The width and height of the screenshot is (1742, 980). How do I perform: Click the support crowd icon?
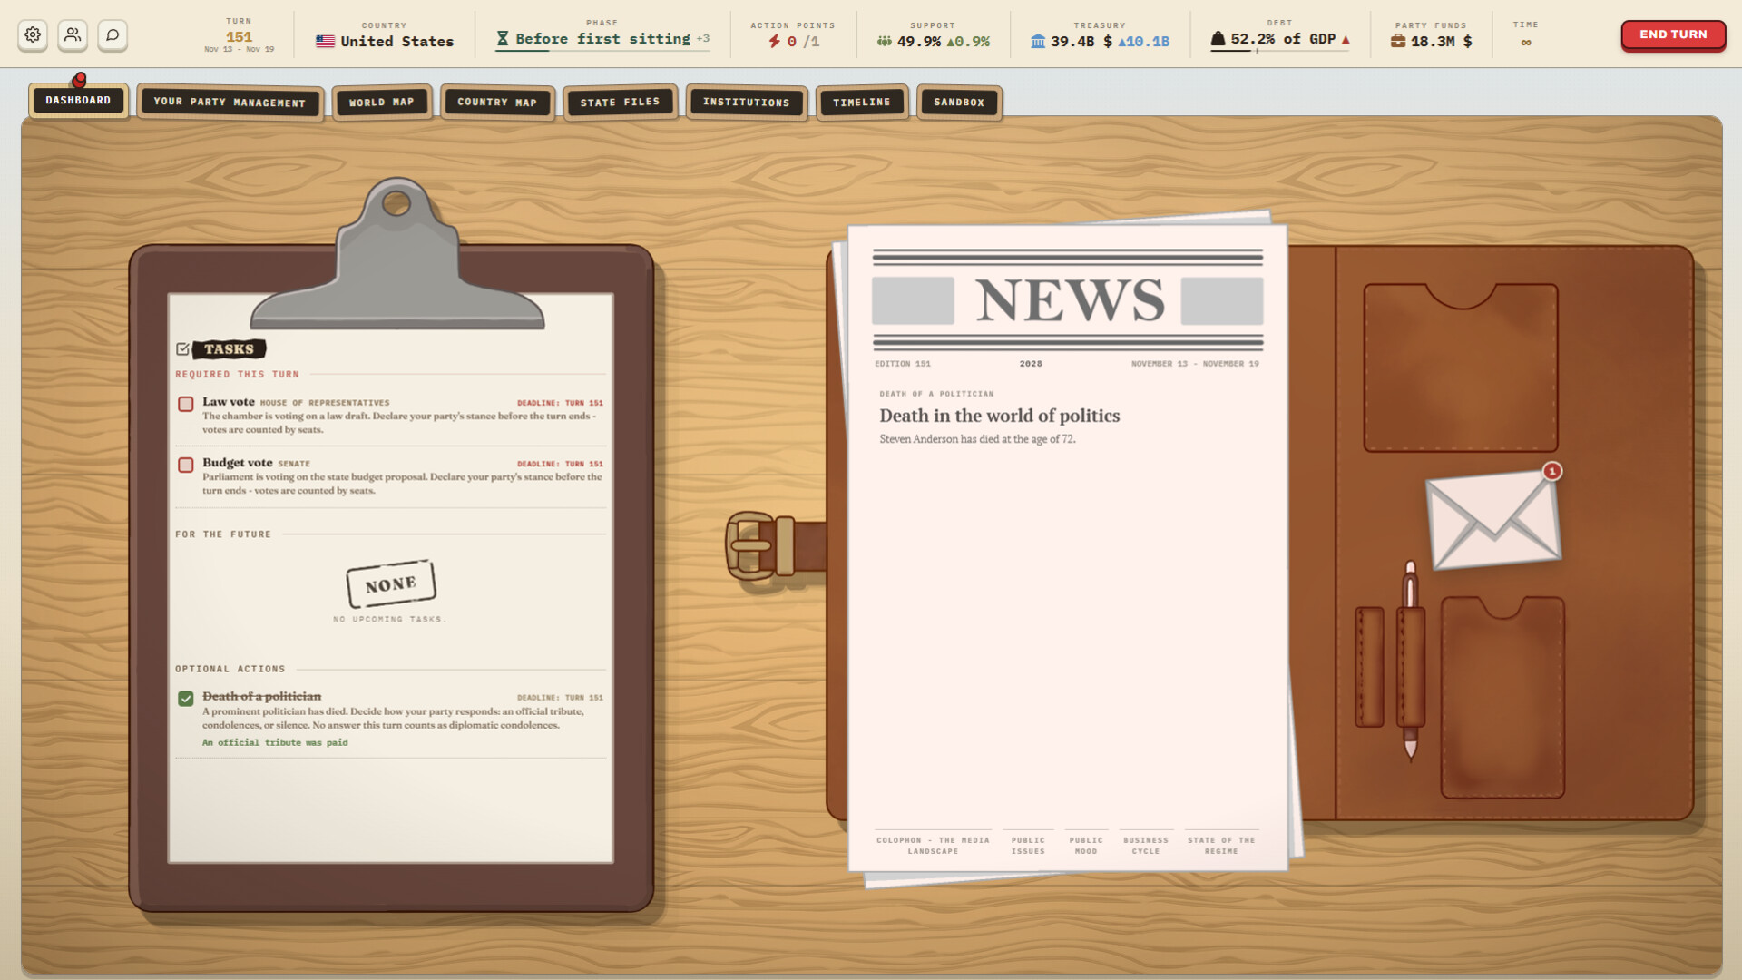click(884, 42)
